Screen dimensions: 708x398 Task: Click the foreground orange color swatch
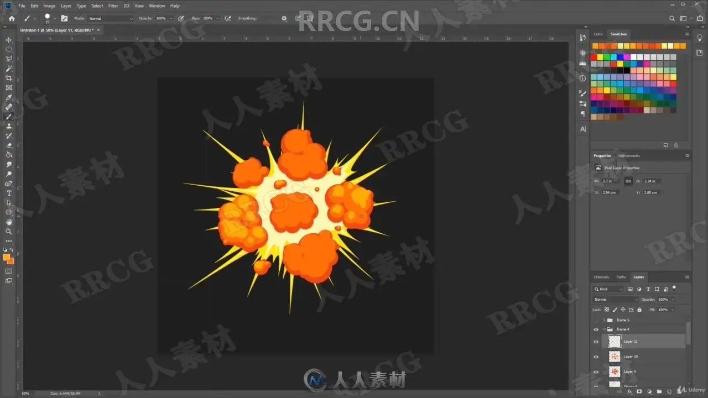(x=7, y=258)
